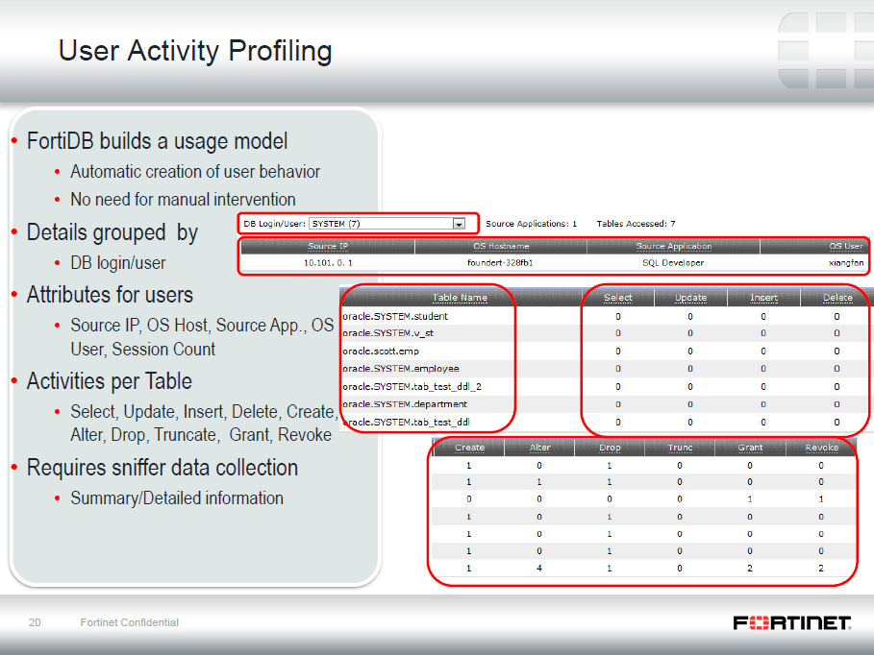Click the Insert column header
Screen dimensions: 874x655
763,298
